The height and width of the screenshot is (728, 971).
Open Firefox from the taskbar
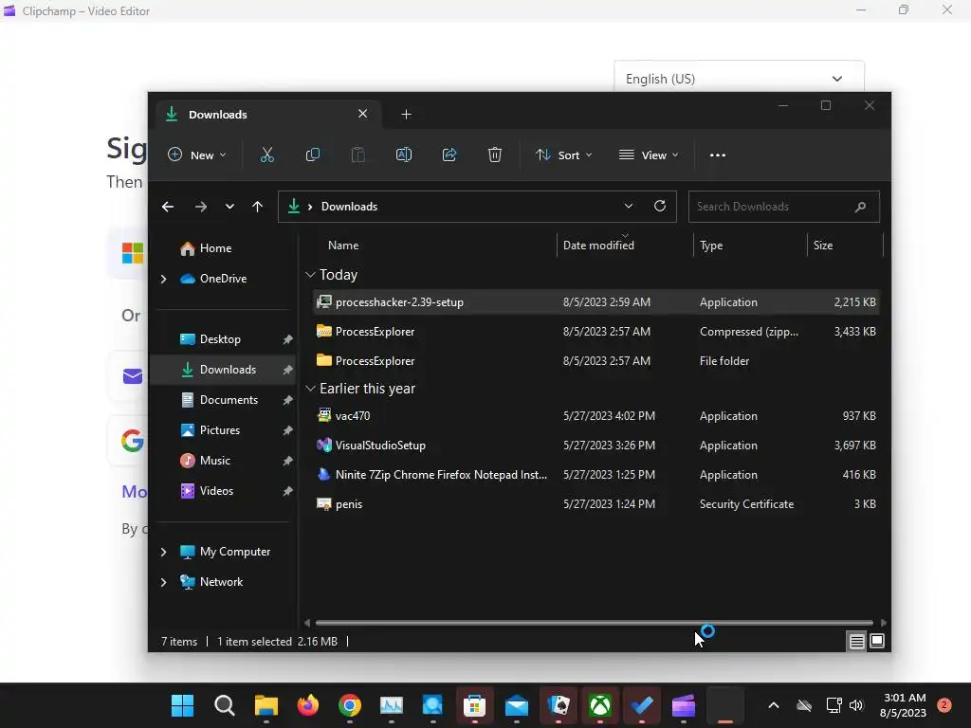[308, 705]
